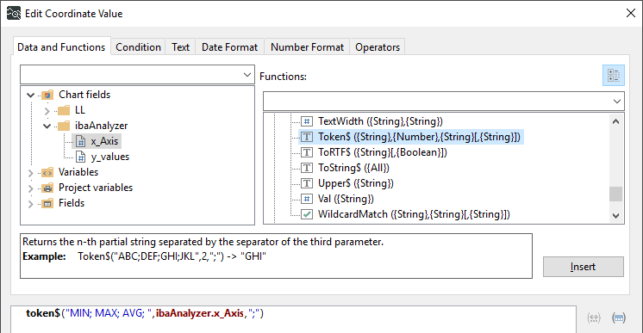Switch to the Condition tab
Viewport: 643px width, 333px height.
tap(138, 47)
